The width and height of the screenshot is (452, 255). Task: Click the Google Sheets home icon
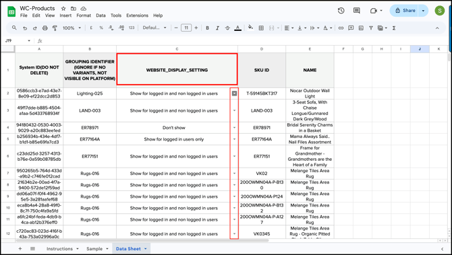(11, 12)
